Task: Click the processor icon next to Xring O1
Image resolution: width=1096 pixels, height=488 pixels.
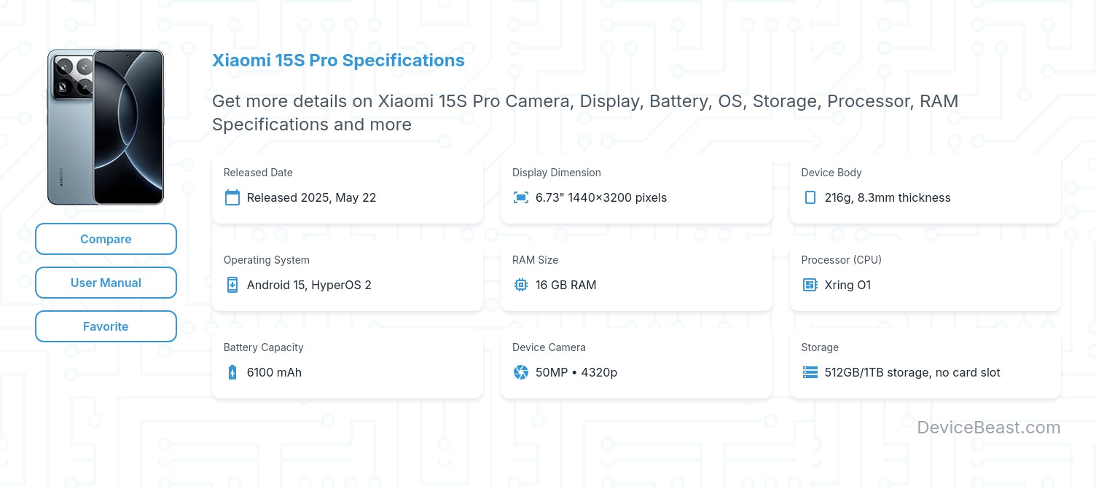Action: [x=810, y=285]
